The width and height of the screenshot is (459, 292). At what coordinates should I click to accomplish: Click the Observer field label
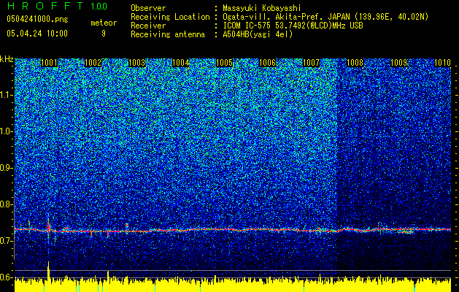(x=148, y=8)
